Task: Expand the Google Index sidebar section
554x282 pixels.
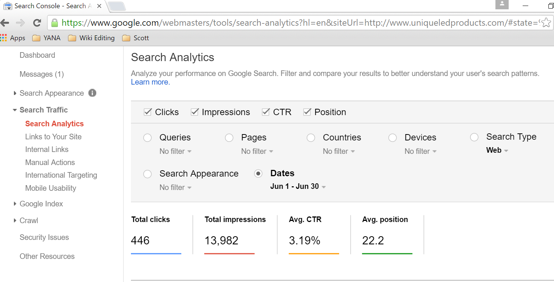Action: pos(41,204)
